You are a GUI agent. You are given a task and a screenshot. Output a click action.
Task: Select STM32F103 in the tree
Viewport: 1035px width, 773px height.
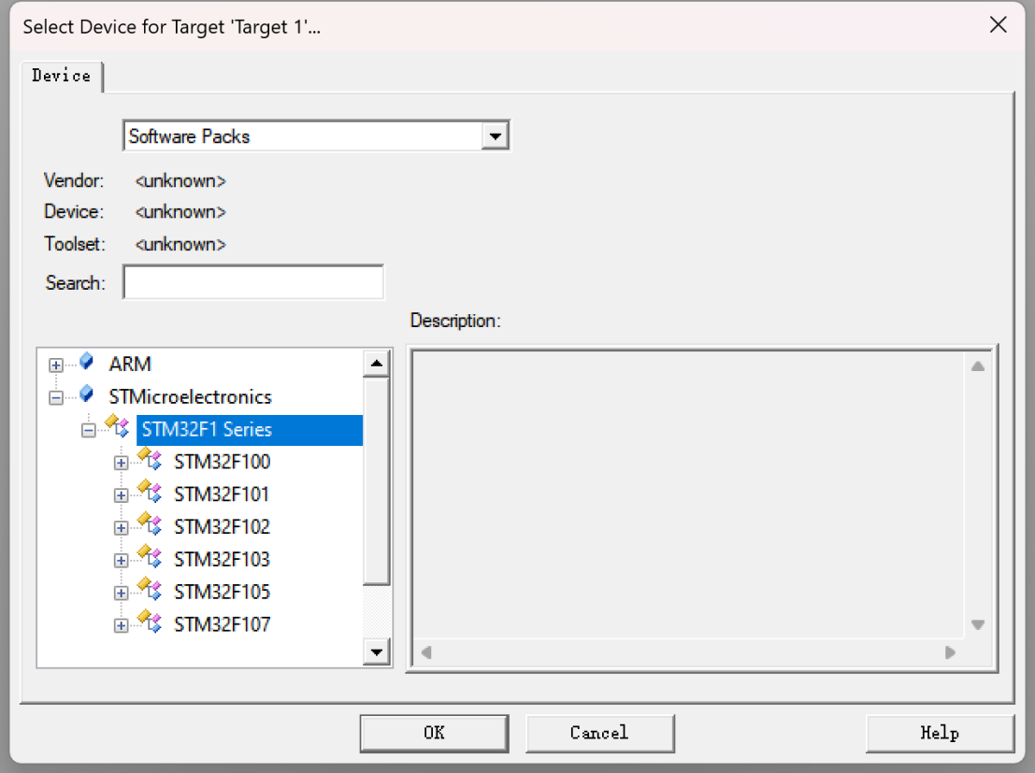tap(222, 560)
